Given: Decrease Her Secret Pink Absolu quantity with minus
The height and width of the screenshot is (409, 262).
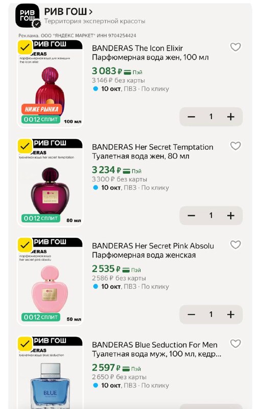Looking at the screenshot, I should (x=192, y=314).
